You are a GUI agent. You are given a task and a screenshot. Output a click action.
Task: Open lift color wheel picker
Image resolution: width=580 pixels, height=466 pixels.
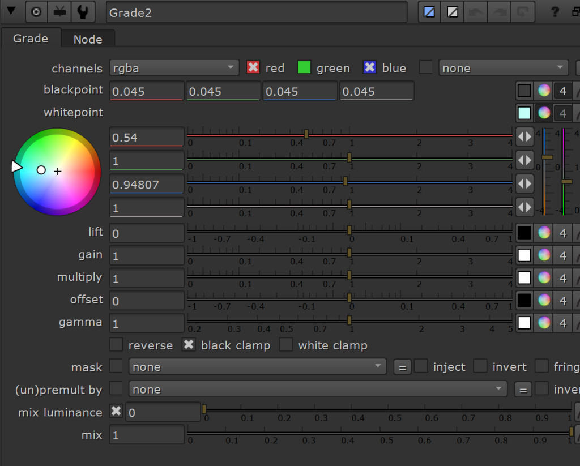[544, 233]
